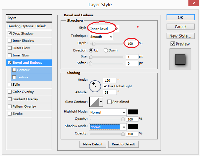Enable the Satin checkbox
Screen dimensions: 200x156
click(10, 85)
